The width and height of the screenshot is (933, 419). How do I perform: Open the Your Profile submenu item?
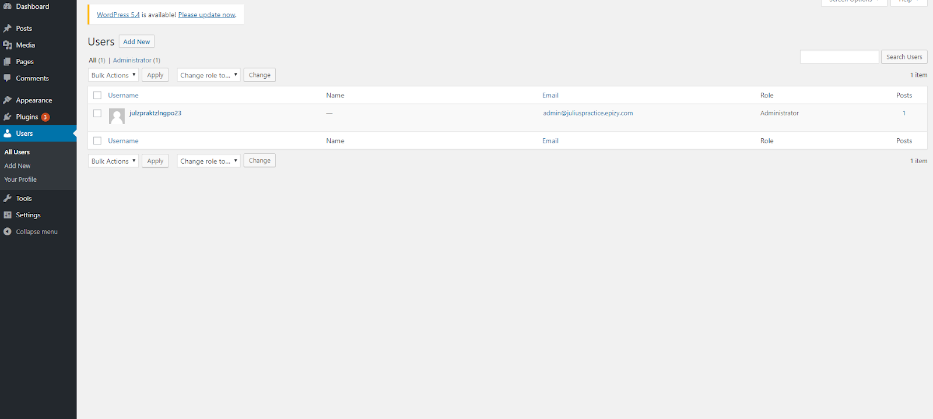click(20, 179)
